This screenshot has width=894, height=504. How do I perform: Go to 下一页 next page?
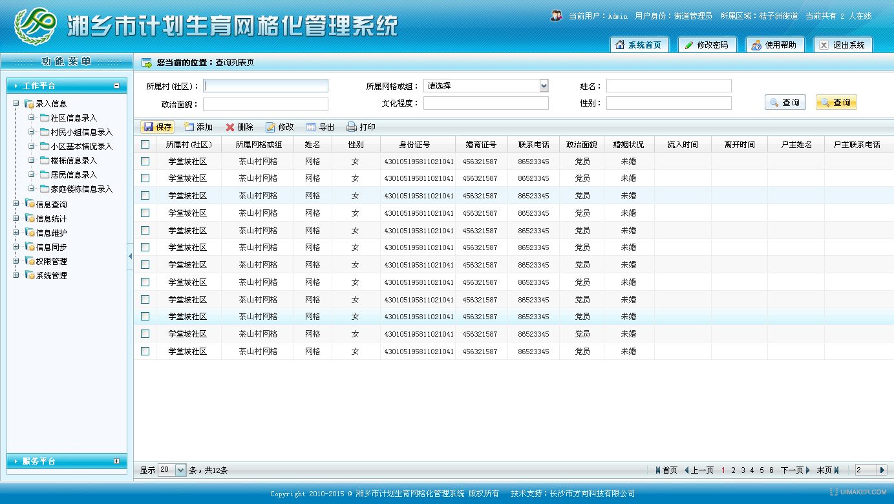pos(795,470)
